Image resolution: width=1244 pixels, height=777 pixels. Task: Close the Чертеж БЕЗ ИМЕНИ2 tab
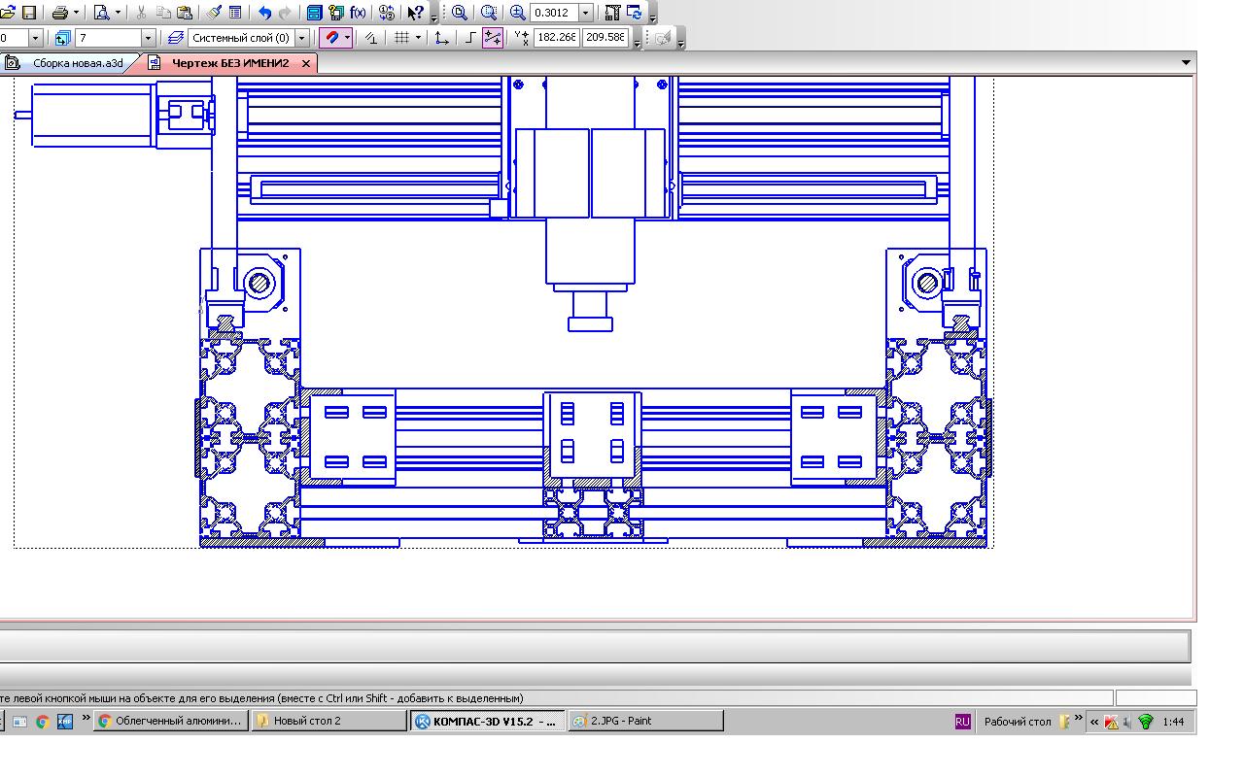(306, 63)
